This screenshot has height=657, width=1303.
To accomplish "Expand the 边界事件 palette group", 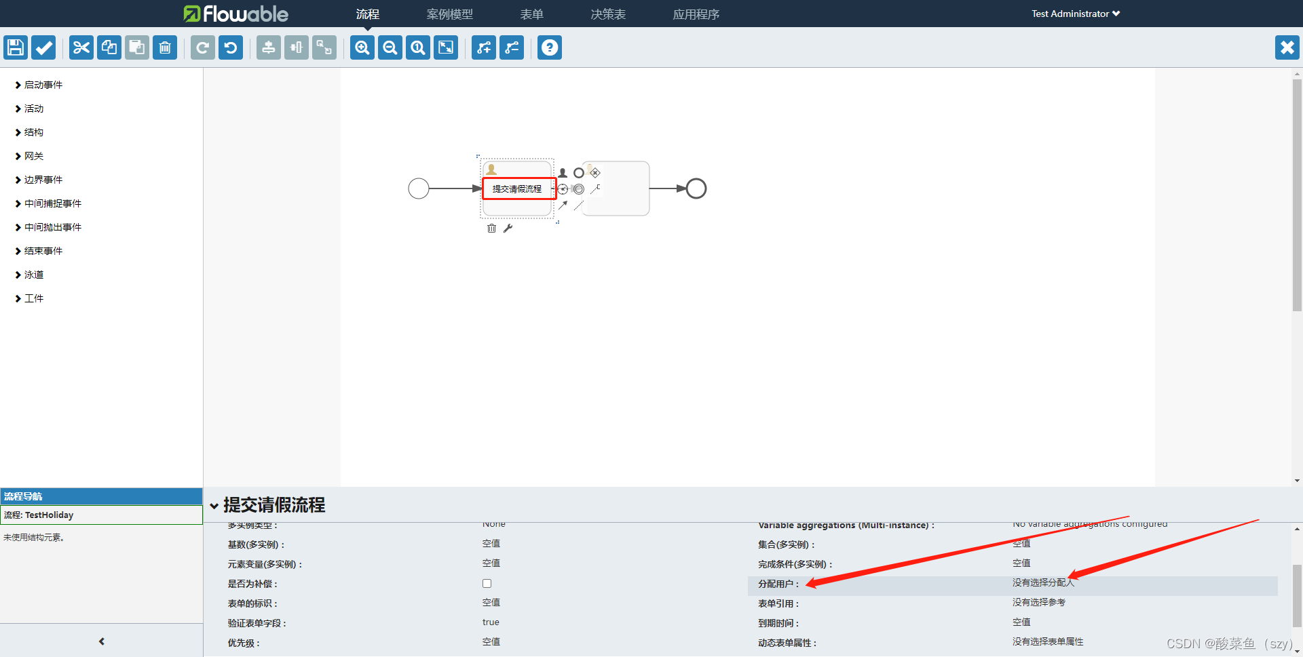I will (39, 180).
